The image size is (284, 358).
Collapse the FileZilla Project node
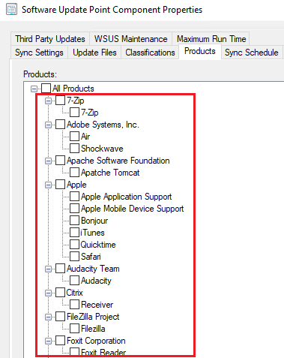point(48,317)
